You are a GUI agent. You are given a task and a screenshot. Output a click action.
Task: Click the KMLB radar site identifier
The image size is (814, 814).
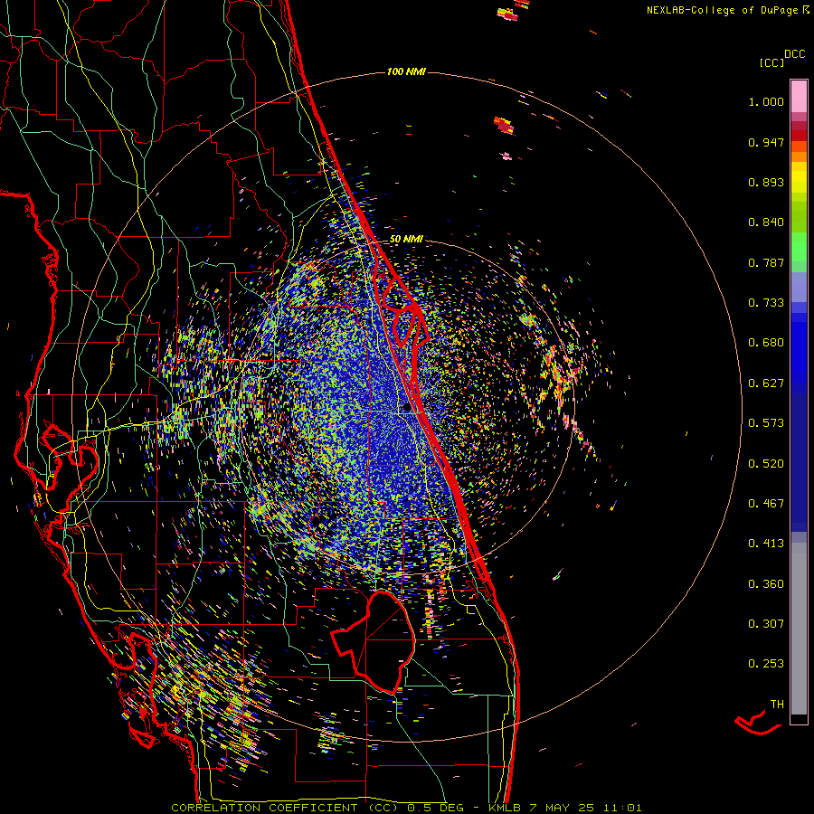(x=504, y=808)
